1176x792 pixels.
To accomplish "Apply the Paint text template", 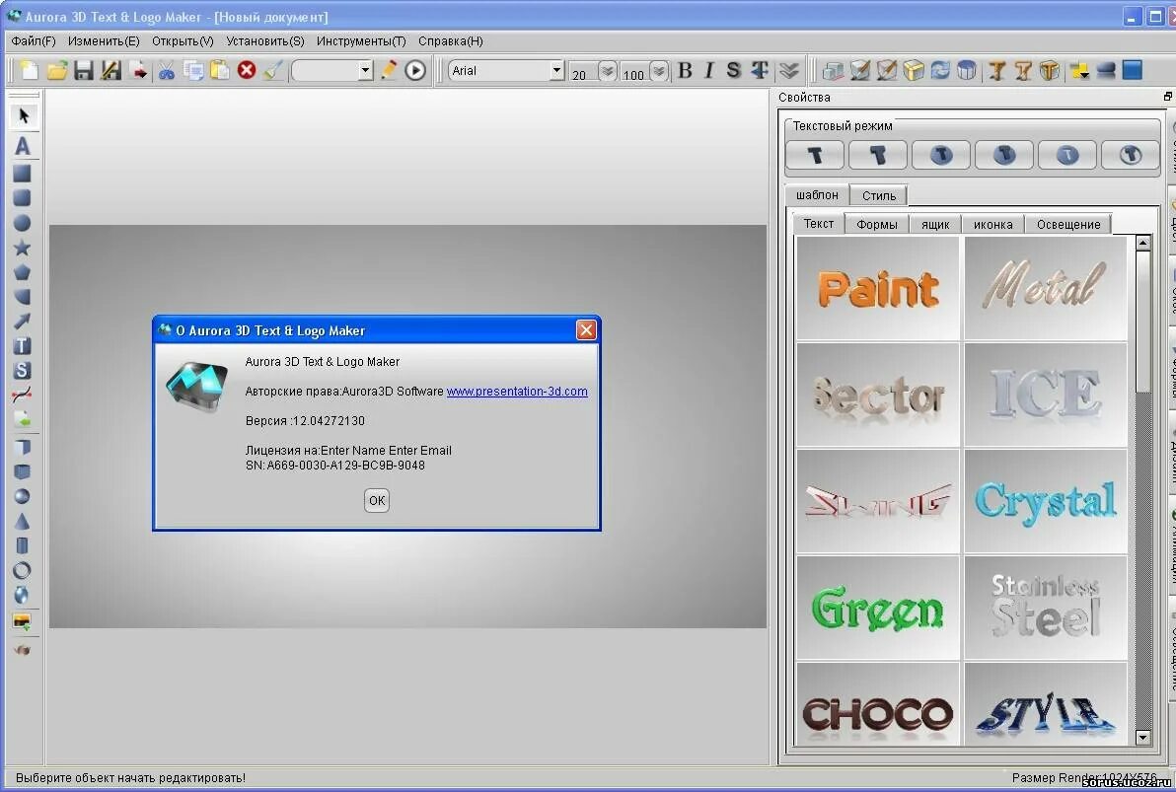I will (877, 289).
